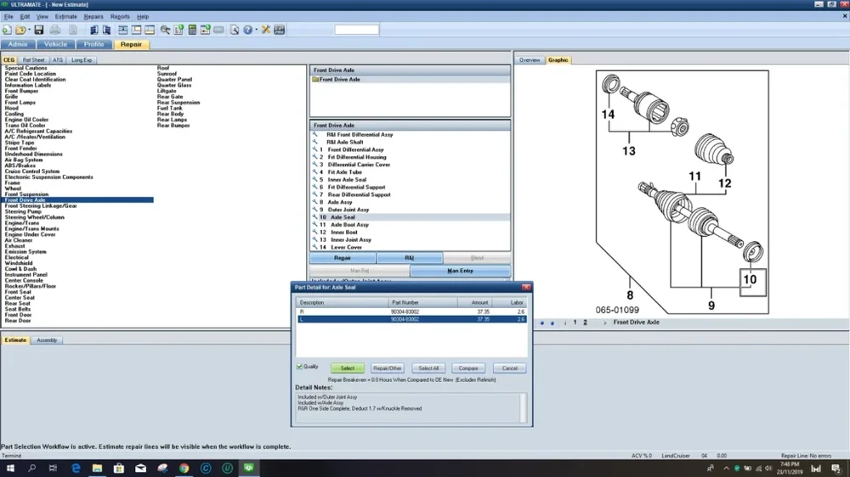This screenshot has height=477, width=850.
Task: Switch to the Long Exp tab
Action: 82,60
